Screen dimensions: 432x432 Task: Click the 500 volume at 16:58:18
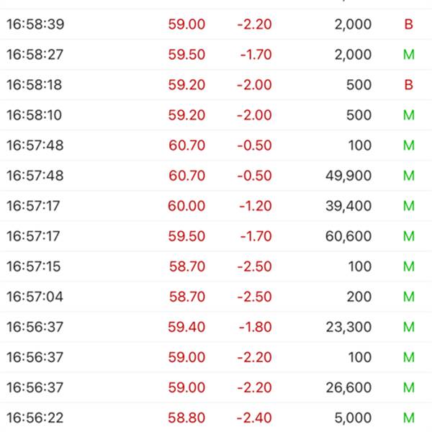point(359,85)
